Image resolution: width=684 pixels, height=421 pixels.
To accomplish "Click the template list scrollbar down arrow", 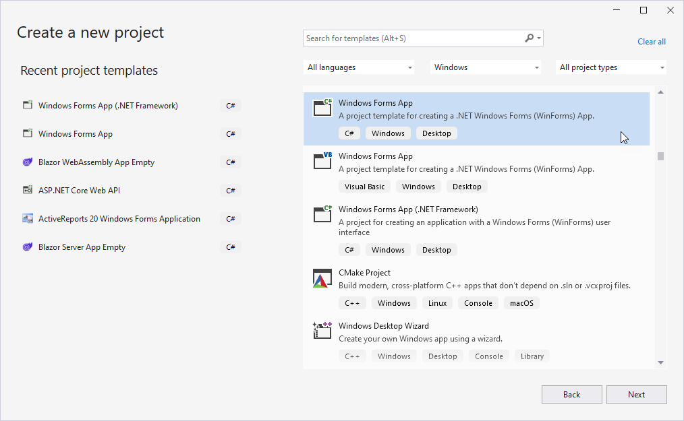I will coord(661,362).
